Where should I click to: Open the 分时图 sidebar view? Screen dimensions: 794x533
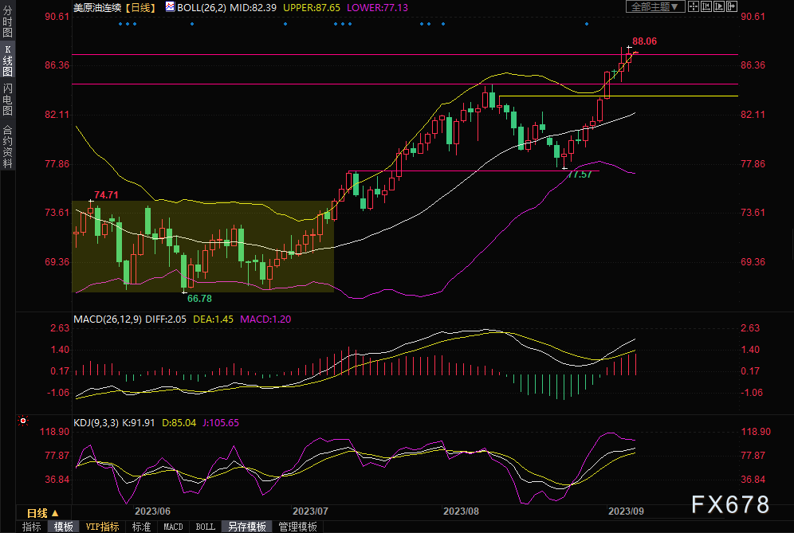[8, 22]
